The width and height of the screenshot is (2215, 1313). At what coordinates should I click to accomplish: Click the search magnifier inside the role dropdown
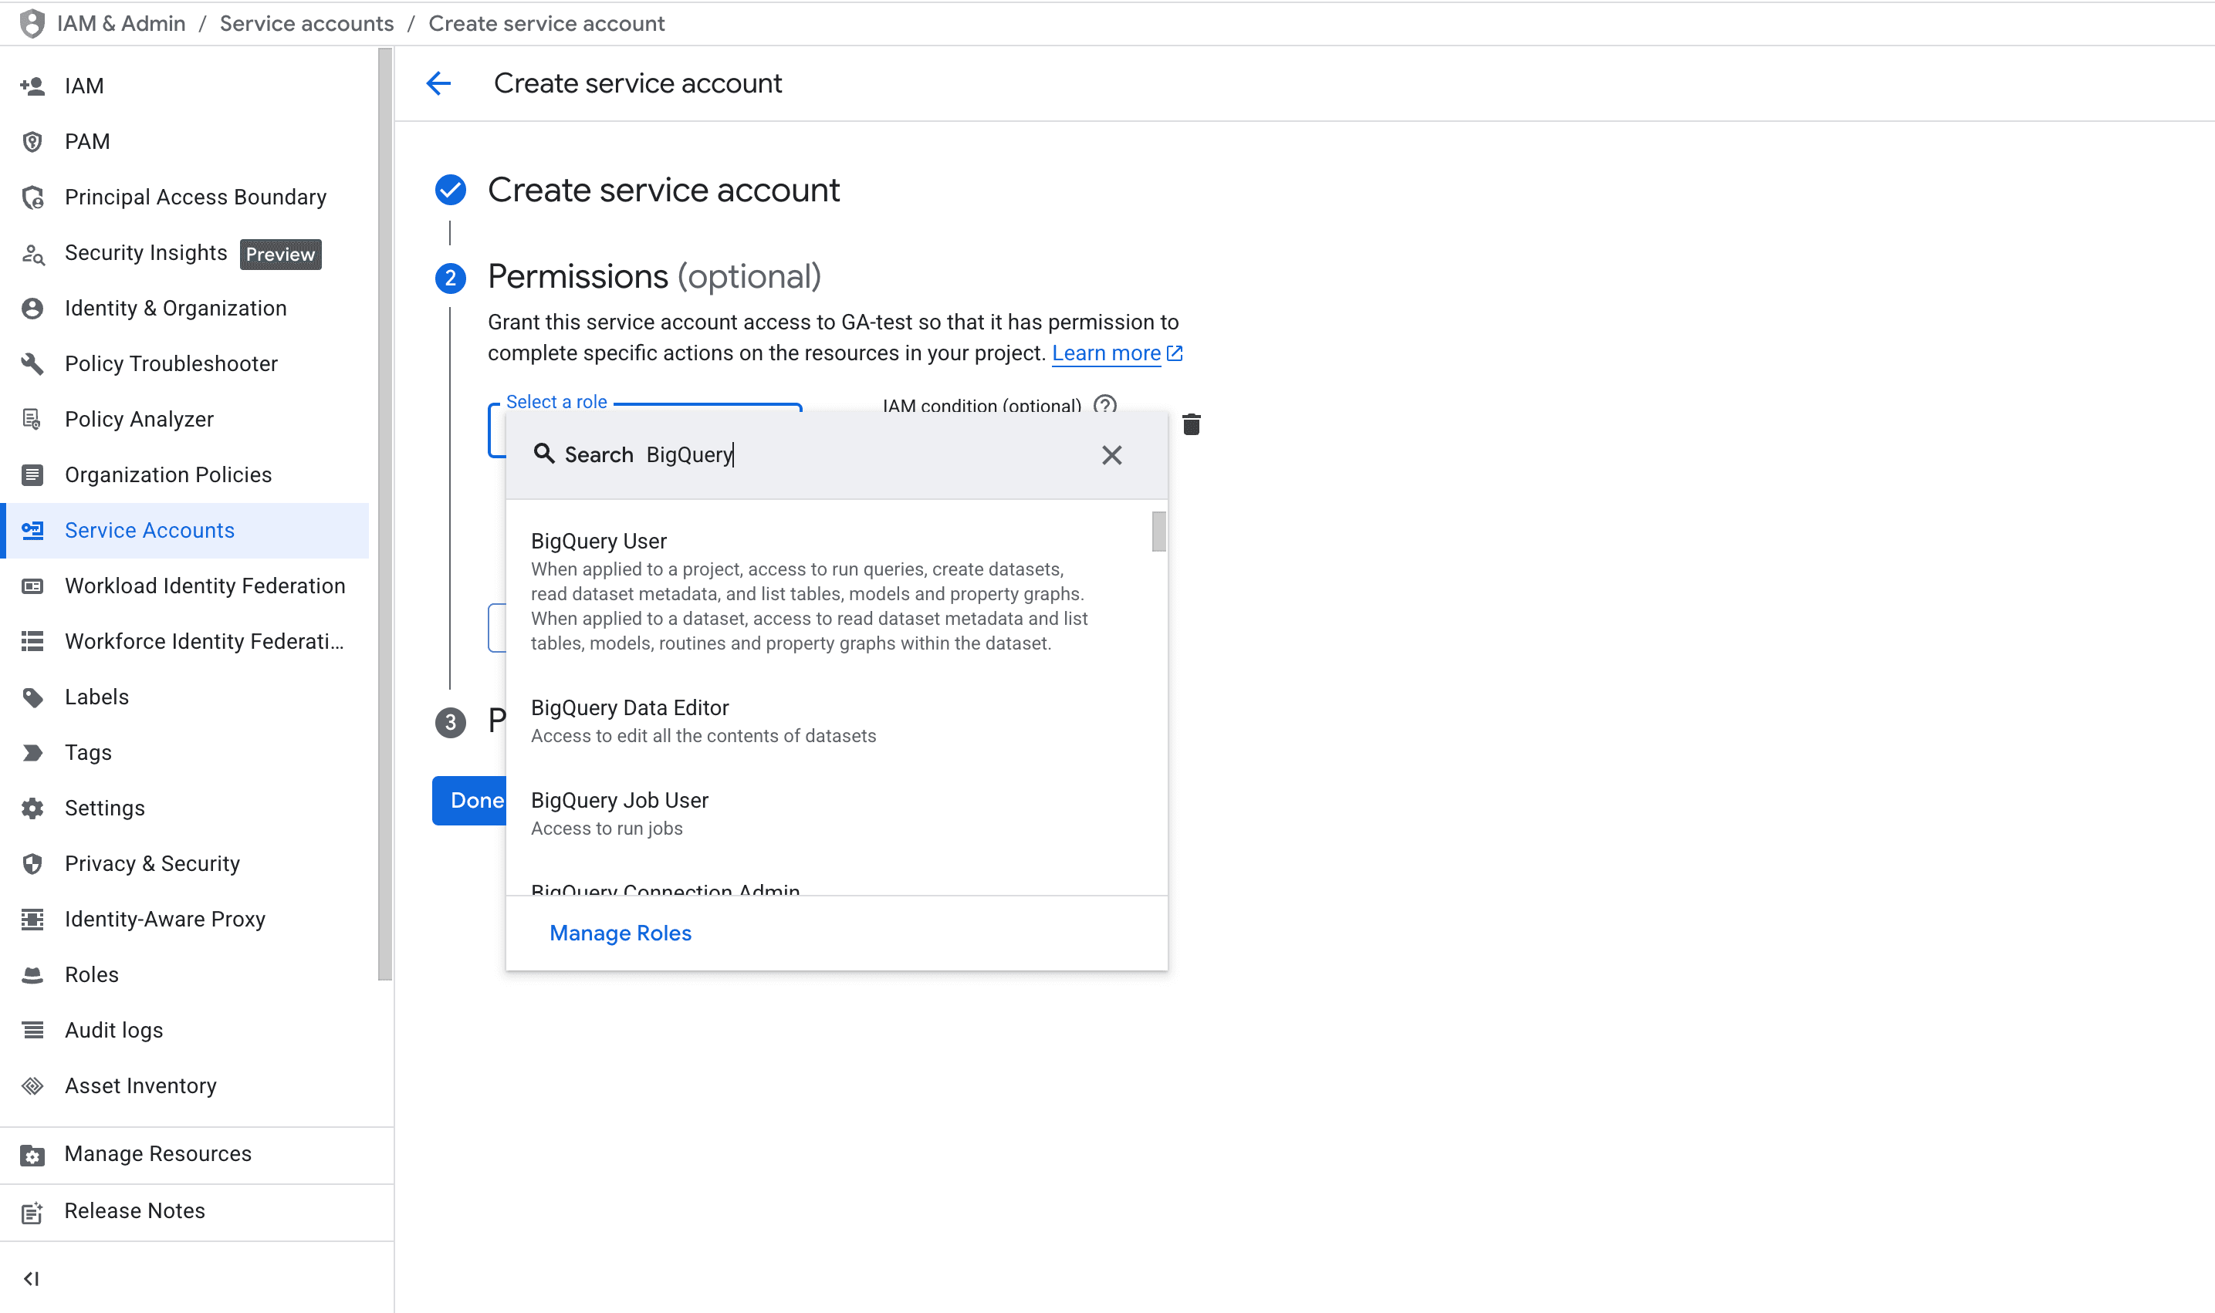(543, 454)
